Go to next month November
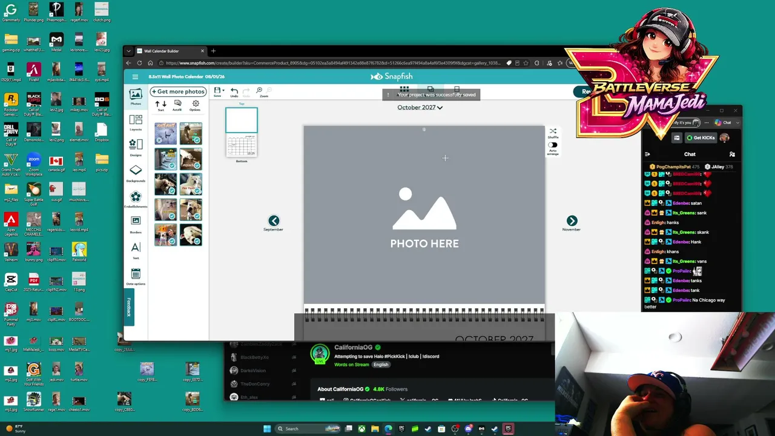This screenshot has width=775, height=436. [572, 221]
